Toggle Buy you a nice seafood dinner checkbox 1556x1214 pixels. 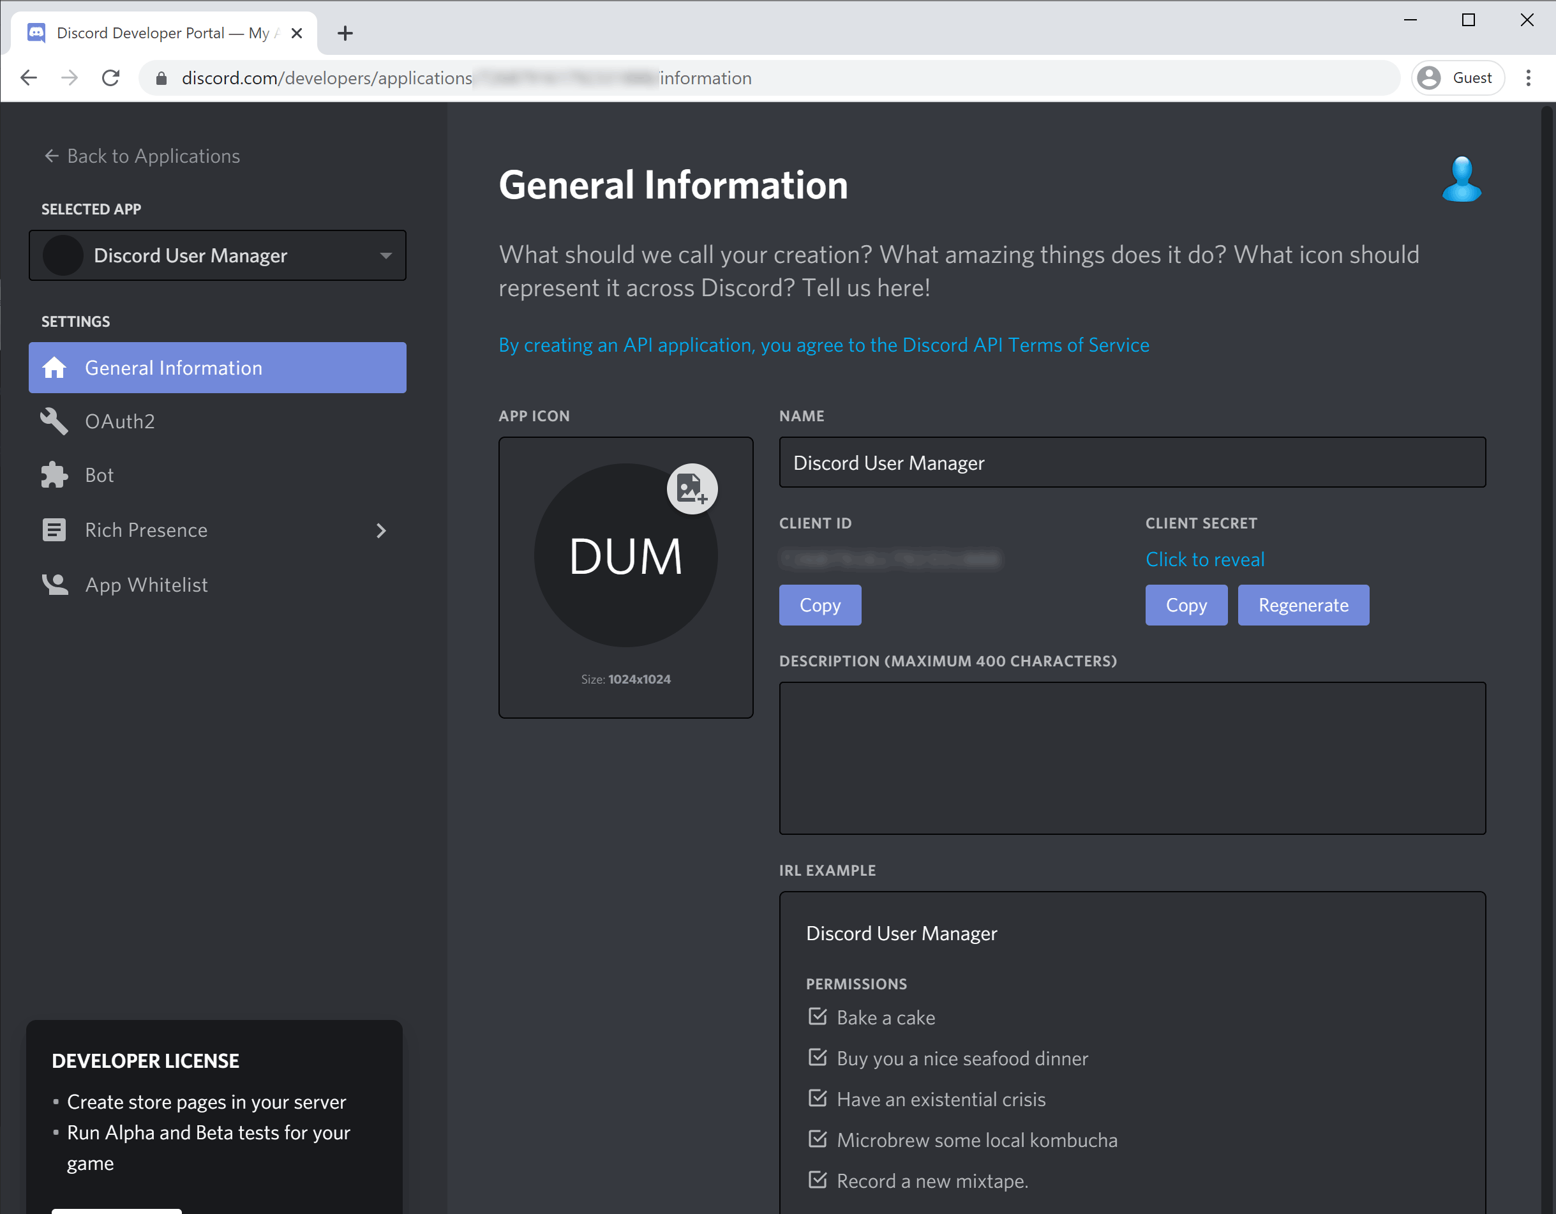tap(817, 1057)
